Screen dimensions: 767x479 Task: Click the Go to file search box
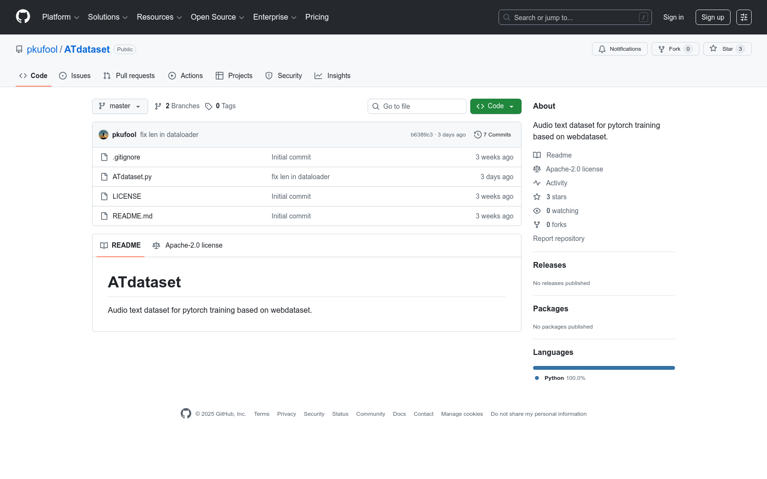417,106
